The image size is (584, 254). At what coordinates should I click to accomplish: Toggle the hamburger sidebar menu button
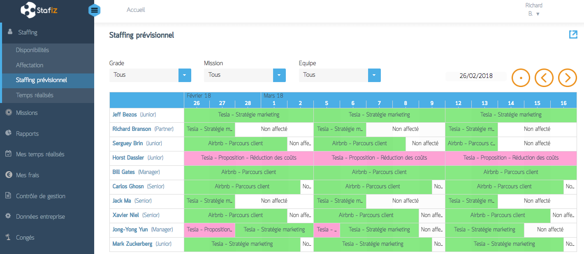coord(95,10)
